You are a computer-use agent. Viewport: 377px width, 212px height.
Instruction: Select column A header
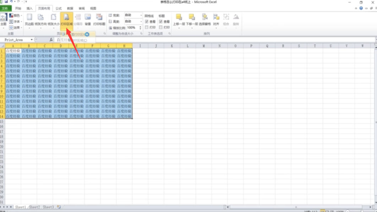pyautogui.click(x=13, y=46)
